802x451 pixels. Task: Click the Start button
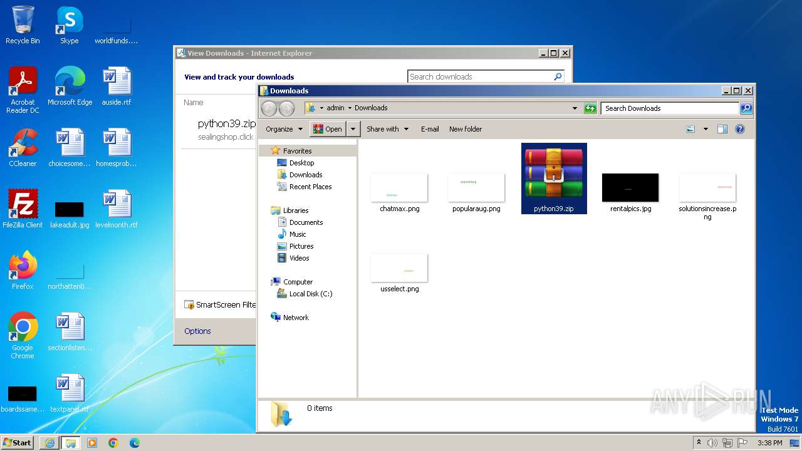click(x=17, y=443)
